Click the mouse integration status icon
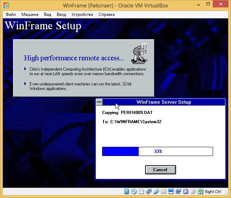This screenshot has height=198, width=231. coord(193,192)
